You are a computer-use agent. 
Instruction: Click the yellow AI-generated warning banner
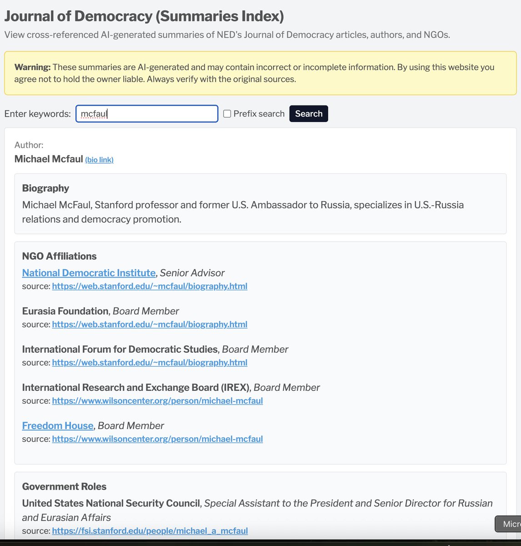[x=260, y=73]
